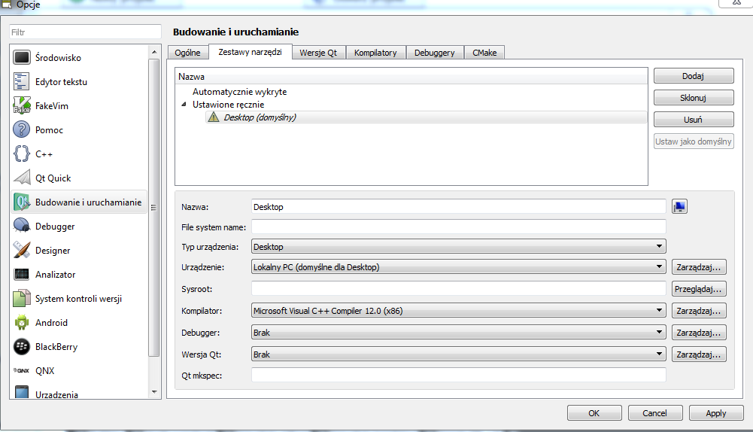The width and height of the screenshot is (753, 432).
Task: Click the Sysroot path field
Action: pyautogui.click(x=459, y=289)
